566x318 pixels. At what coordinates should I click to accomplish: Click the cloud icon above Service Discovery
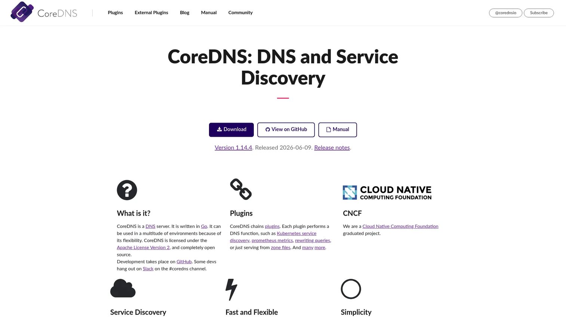(x=123, y=288)
